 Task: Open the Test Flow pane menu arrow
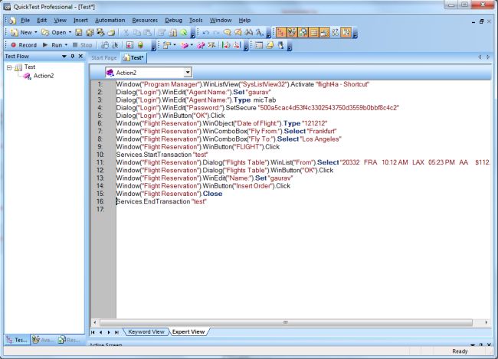click(64, 56)
